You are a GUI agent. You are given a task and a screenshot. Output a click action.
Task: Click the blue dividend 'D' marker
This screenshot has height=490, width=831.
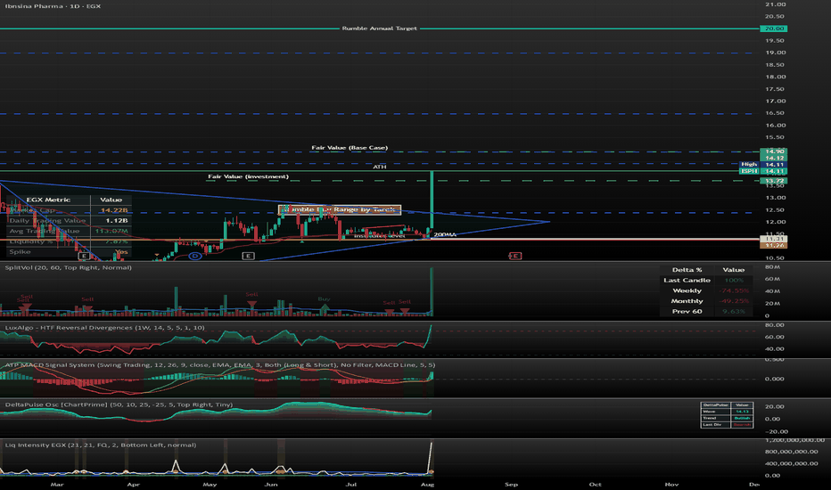coord(195,257)
